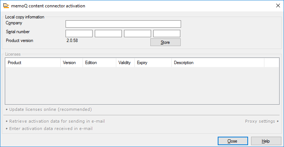Click the Edition column header
Image resolution: width=284 pixels, height=147 pixels.
[x=100, y=63]
